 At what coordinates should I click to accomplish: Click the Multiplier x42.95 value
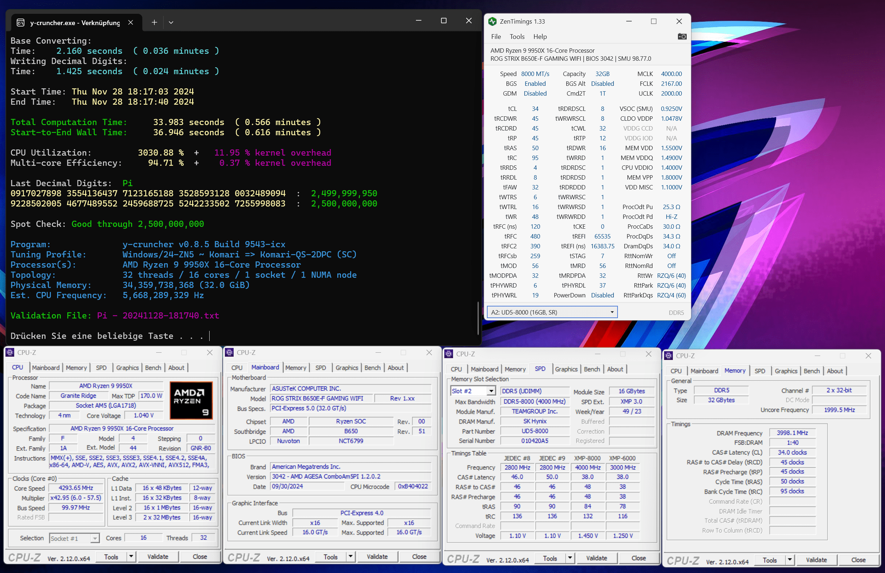[75, 498]
